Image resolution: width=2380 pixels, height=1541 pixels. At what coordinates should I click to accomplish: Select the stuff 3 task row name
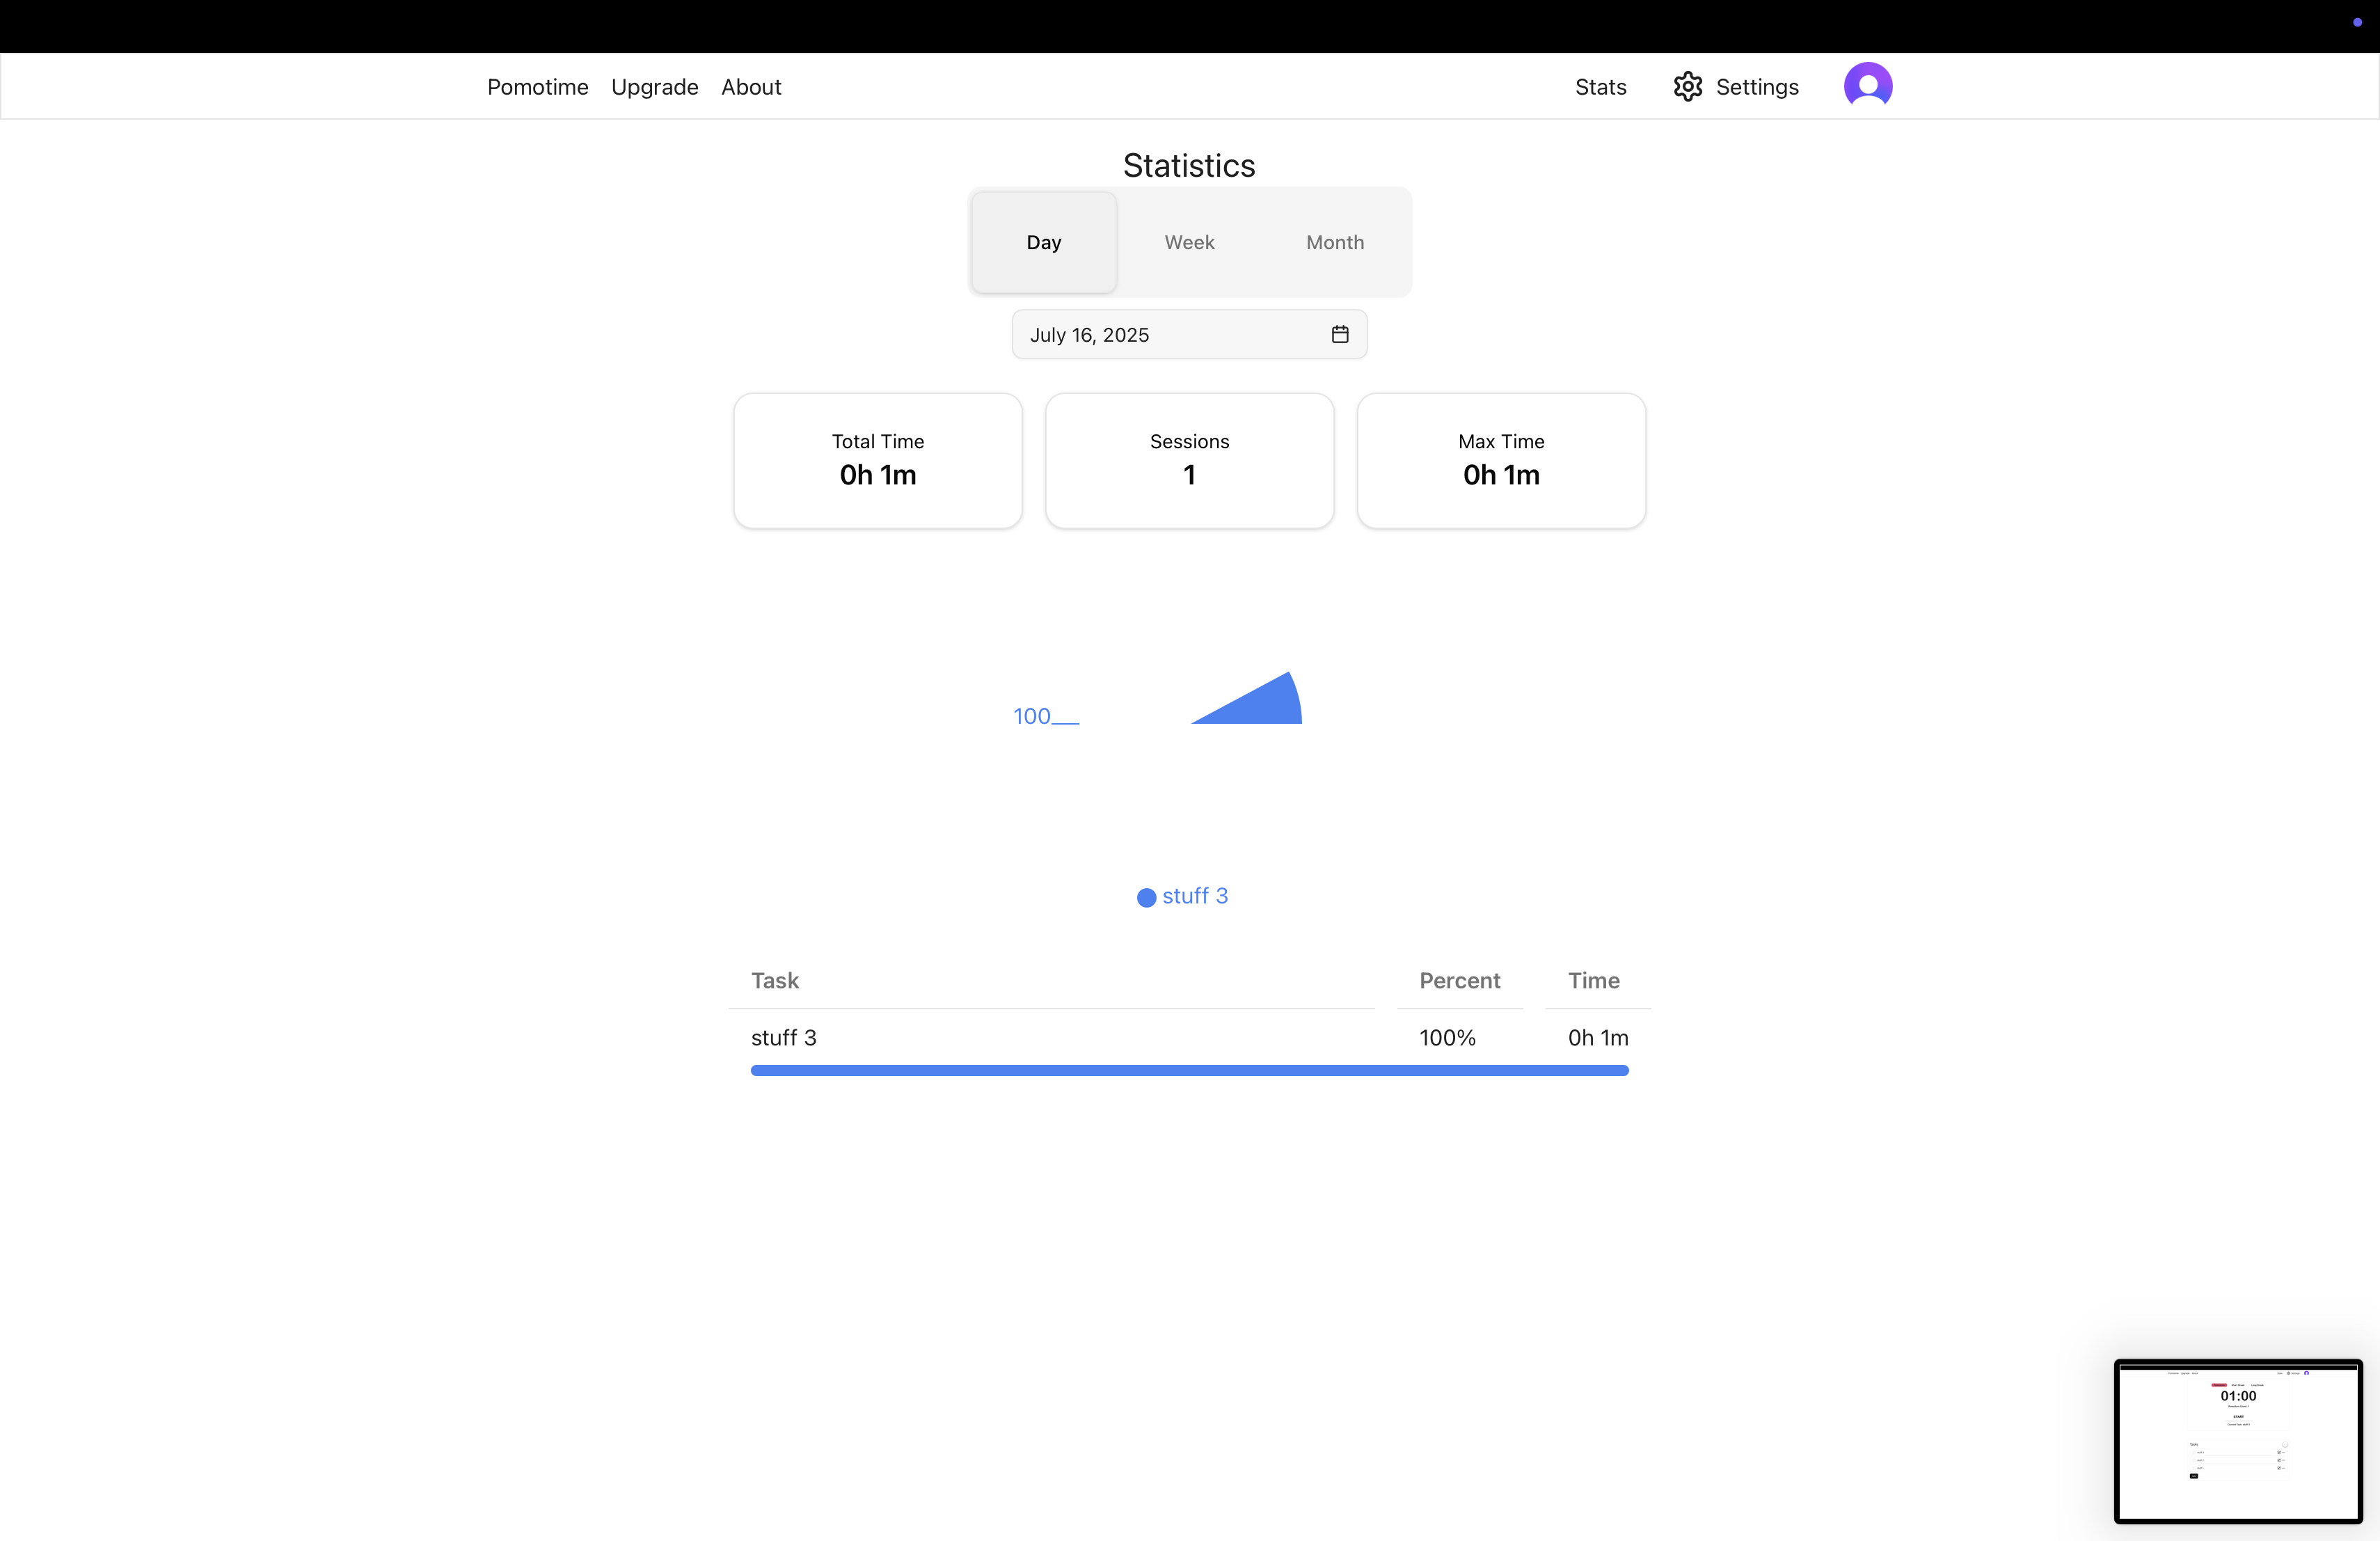coord(783,1037)
